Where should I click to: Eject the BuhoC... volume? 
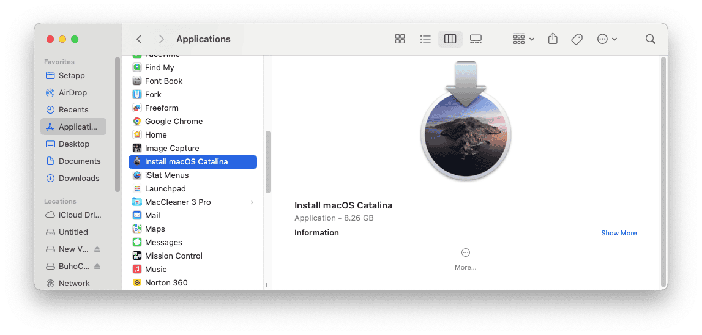(97, 266)
